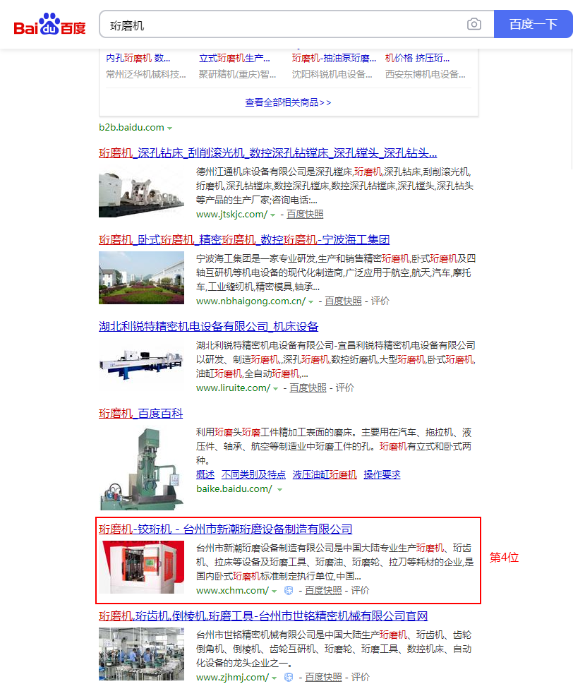Open 百度快照 for www.jtskjc.com result

point(305,214)
